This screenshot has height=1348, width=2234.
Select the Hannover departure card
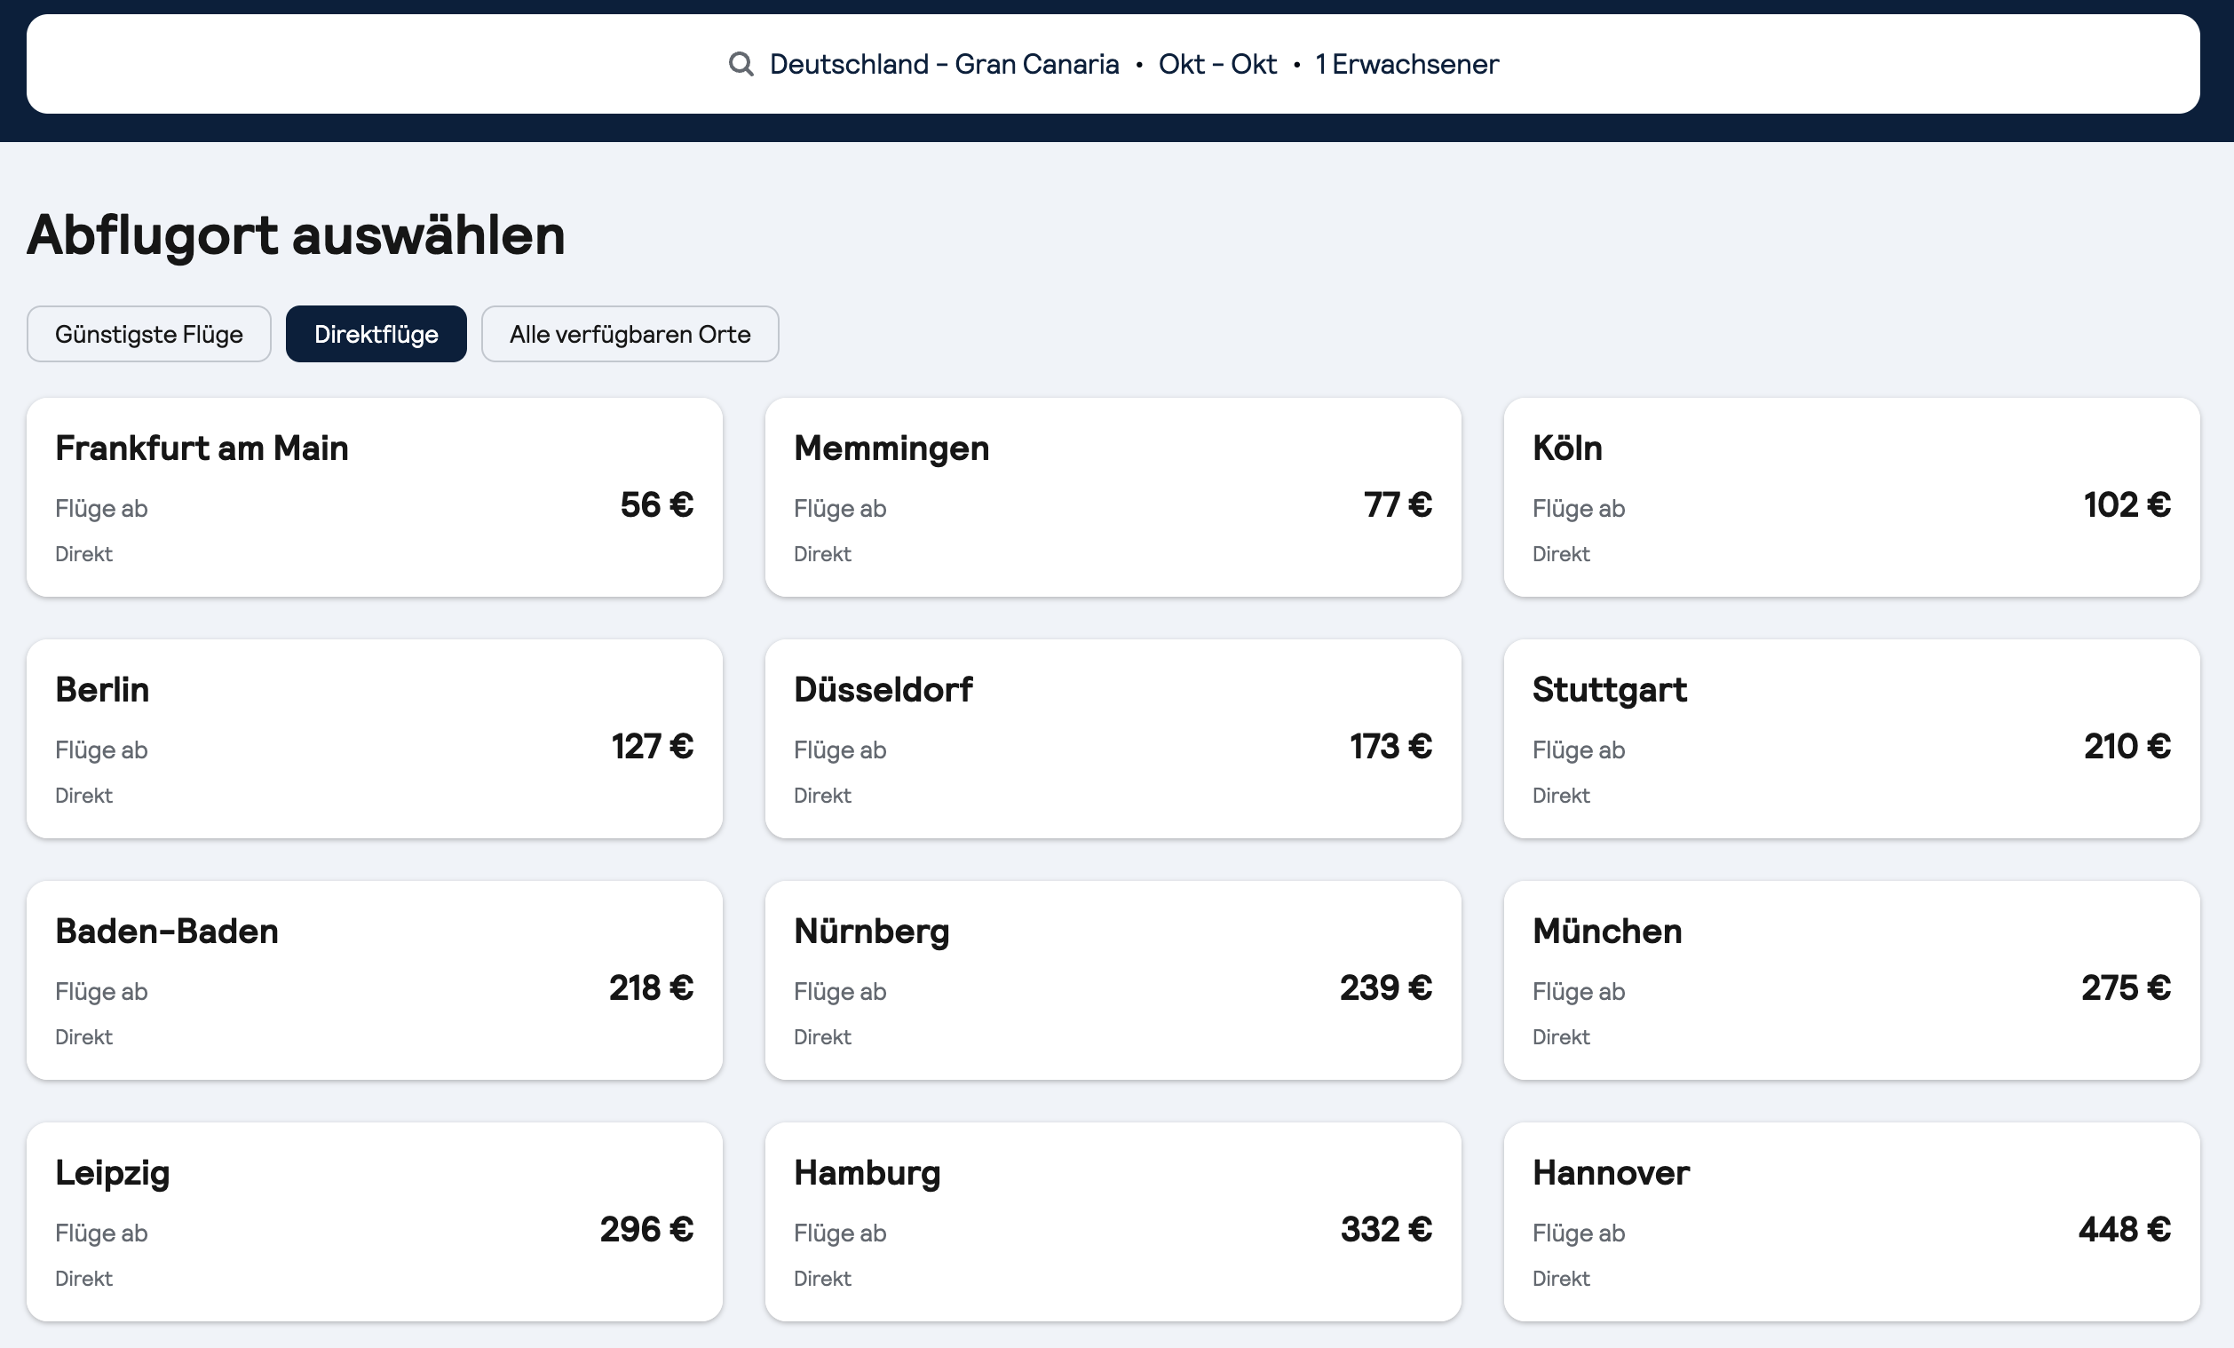(x=1851, y=1222)
